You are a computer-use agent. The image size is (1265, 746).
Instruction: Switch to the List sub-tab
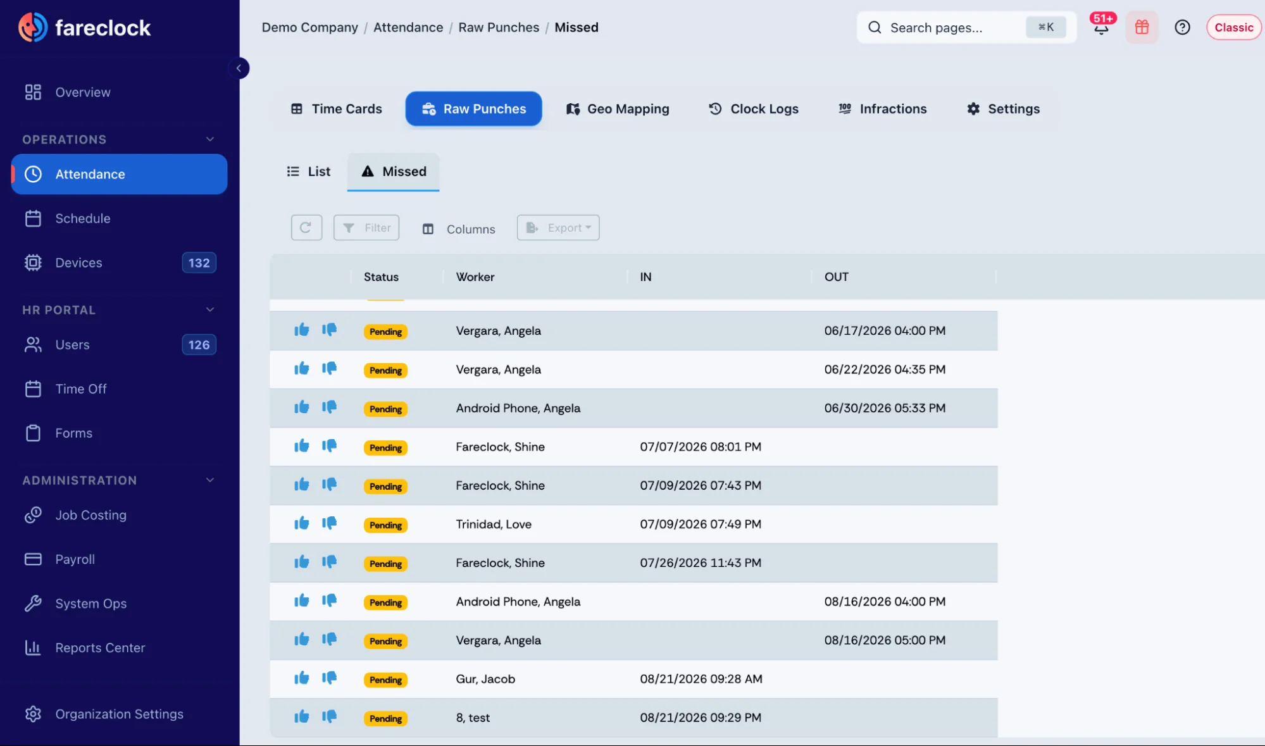[x=309, y=171]
